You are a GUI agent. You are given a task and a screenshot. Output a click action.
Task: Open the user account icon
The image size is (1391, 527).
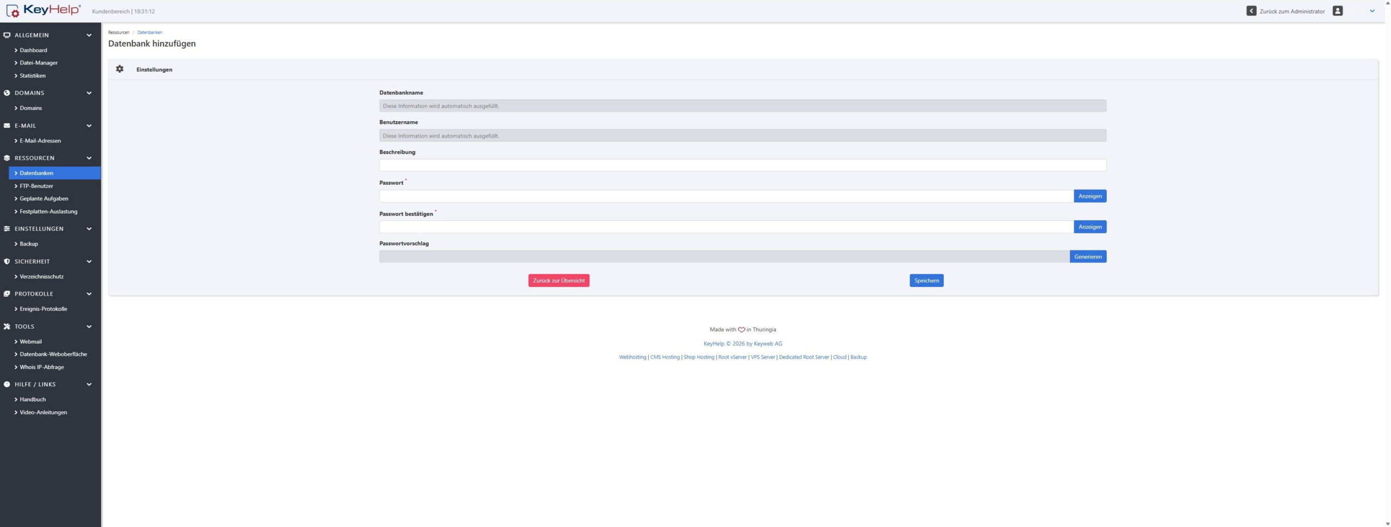coord(1338,11)
